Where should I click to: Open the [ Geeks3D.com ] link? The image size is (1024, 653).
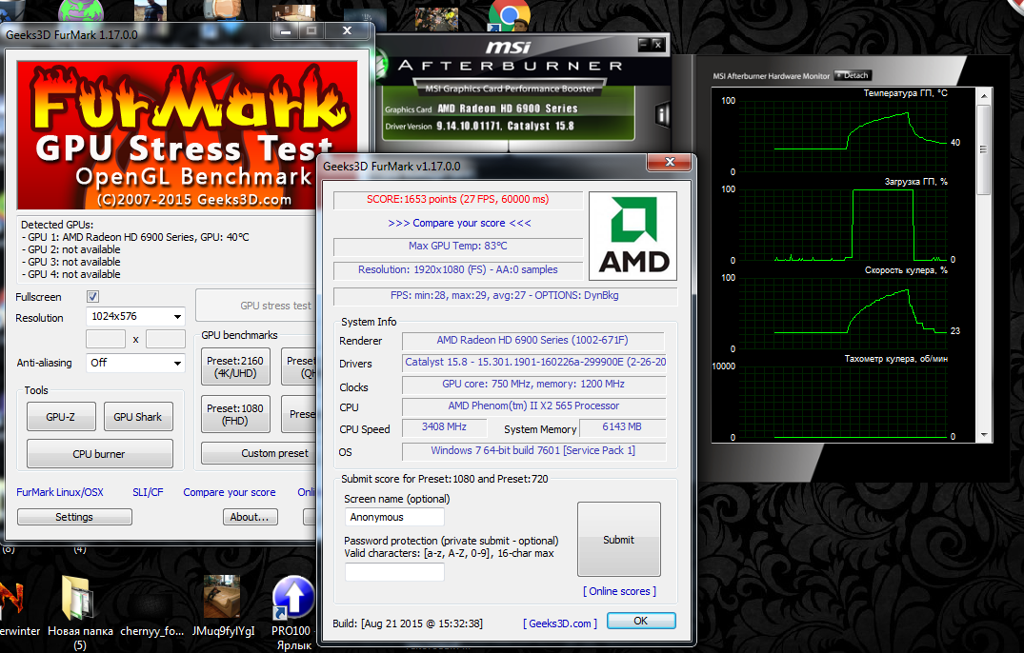[560, 623]
